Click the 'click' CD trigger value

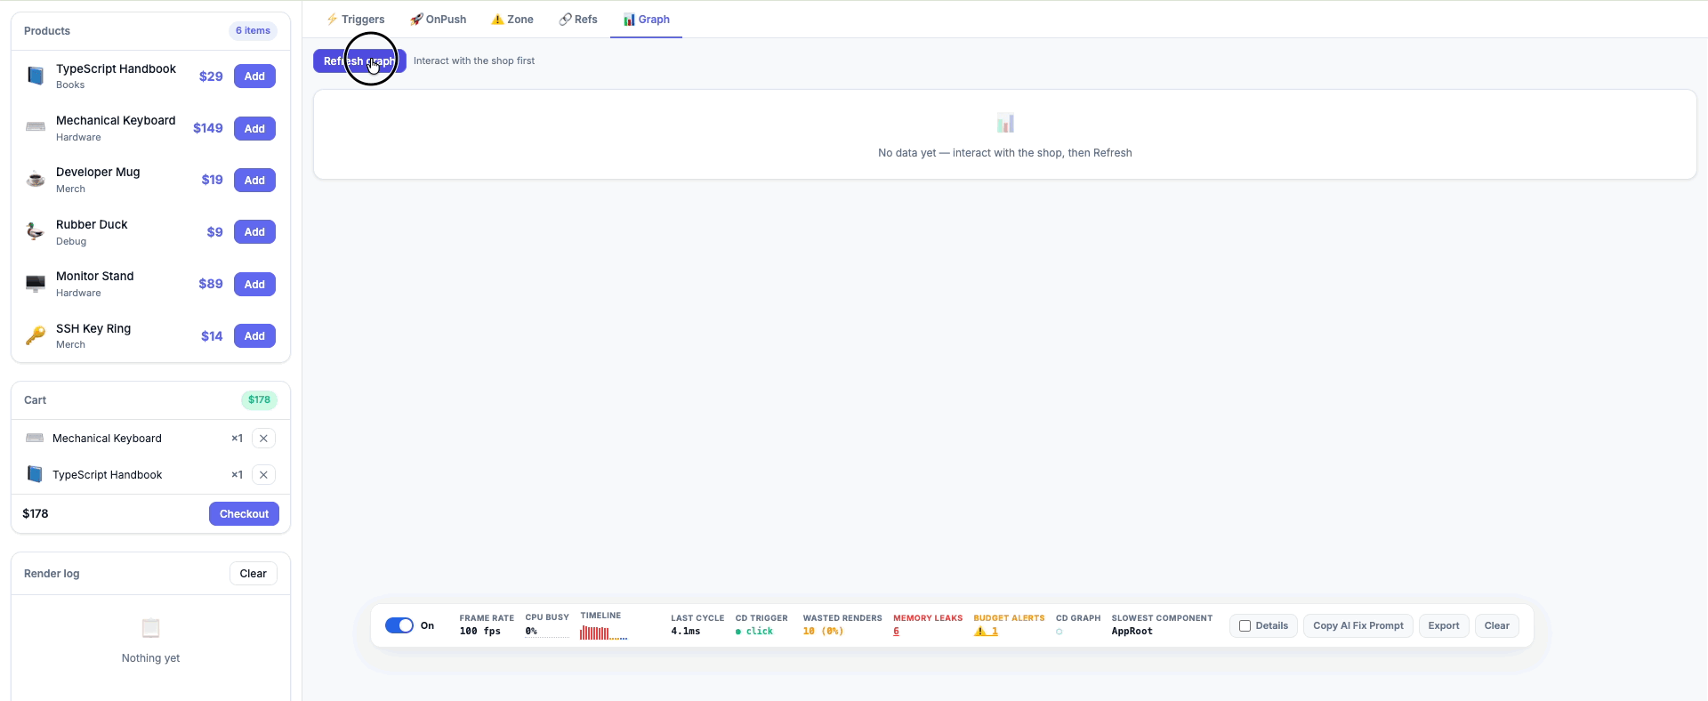(x=759, y=631)
